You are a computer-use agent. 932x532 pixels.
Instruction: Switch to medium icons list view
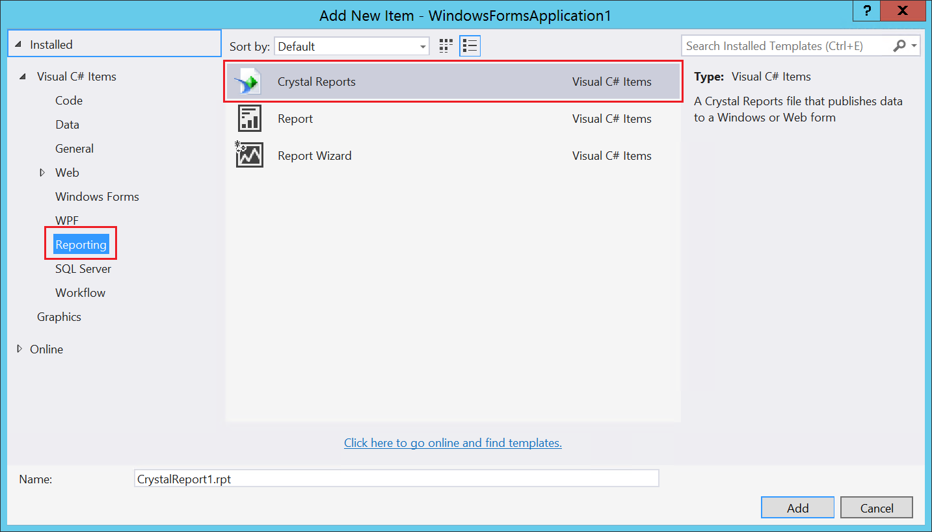470,45
